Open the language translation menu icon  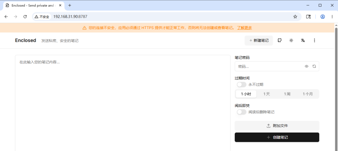click(303, 41)
